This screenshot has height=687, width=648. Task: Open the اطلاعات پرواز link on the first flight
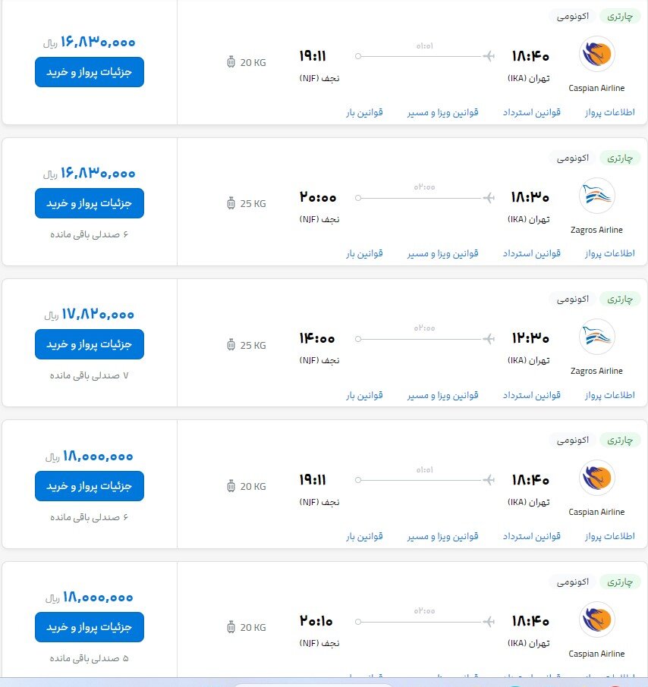click(x=610, y=111)
